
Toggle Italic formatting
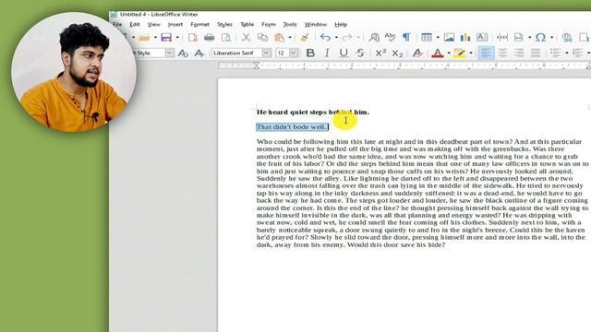click(x=327, y=53)
